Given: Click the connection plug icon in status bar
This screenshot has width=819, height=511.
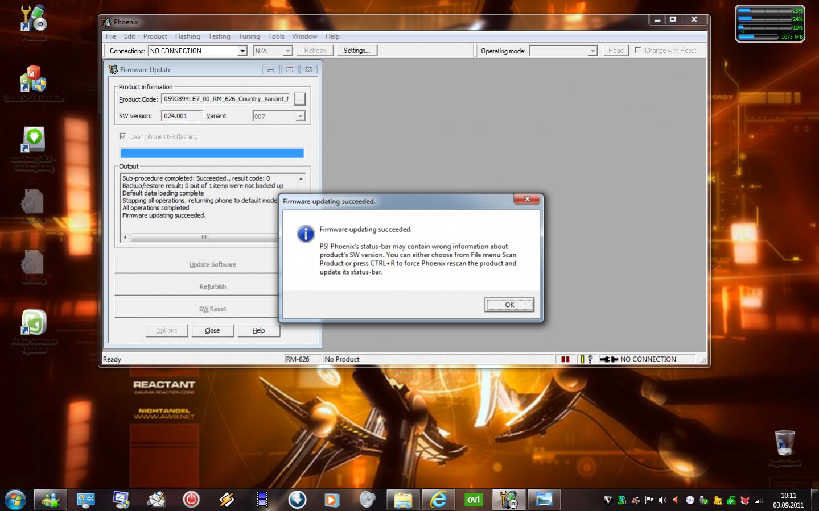Looking at the screenshot, I should (x=608, y=359).
